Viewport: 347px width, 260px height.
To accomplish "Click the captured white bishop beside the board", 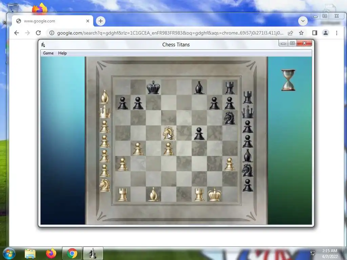I will click(105, 96).
